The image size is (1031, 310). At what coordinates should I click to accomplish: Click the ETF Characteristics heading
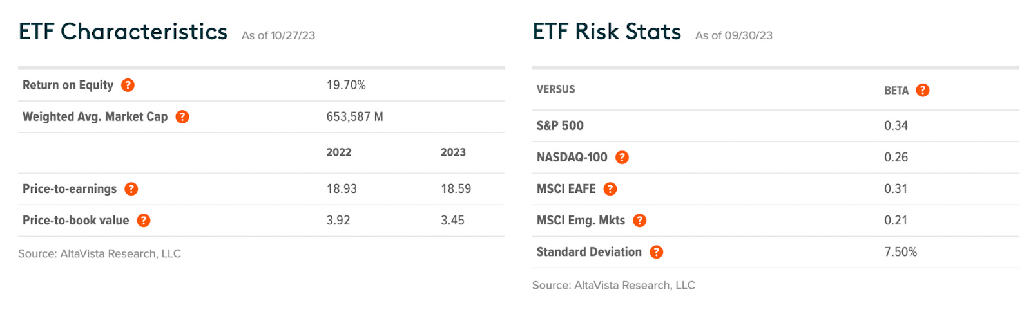[x=123, y=32]
